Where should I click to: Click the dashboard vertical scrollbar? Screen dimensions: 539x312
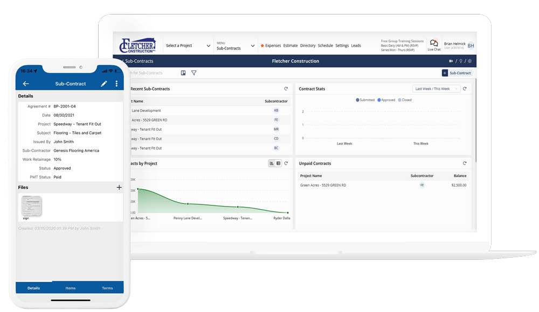coord(476,120)
